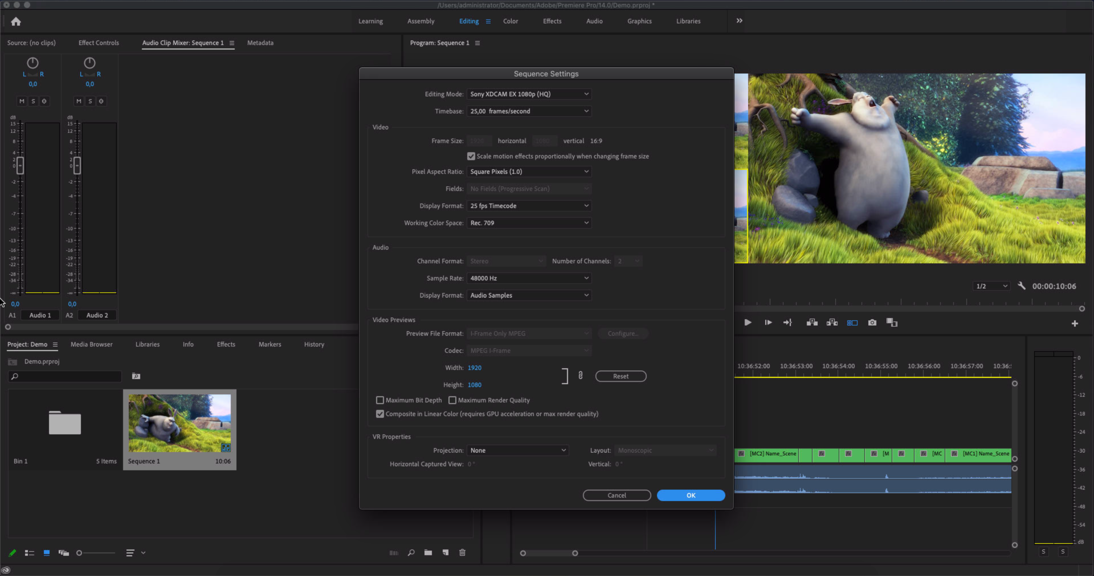
Task: Open Creative Cloud status icon
Action: click(5, 571)
